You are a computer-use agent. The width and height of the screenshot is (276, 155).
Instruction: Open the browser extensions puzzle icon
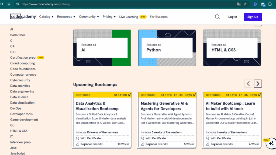pos(271,4)
